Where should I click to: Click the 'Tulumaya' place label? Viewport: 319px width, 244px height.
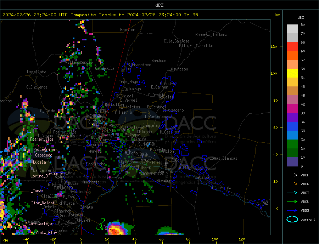coord(133,89)
